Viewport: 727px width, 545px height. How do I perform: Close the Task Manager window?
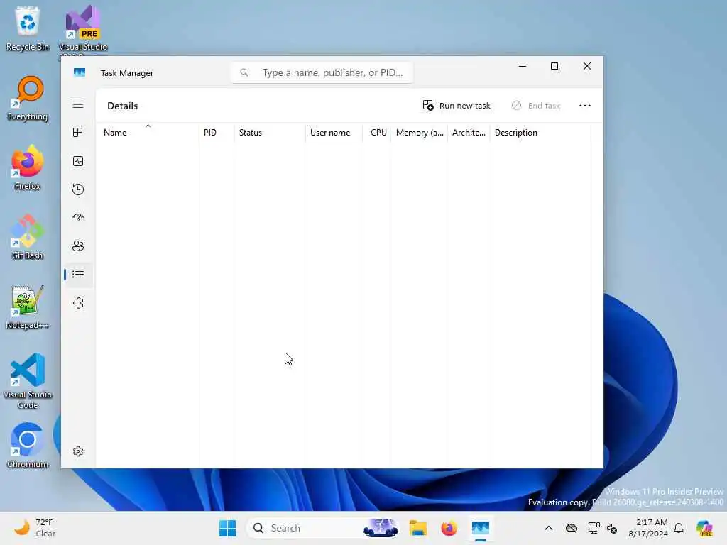(587, 66)
